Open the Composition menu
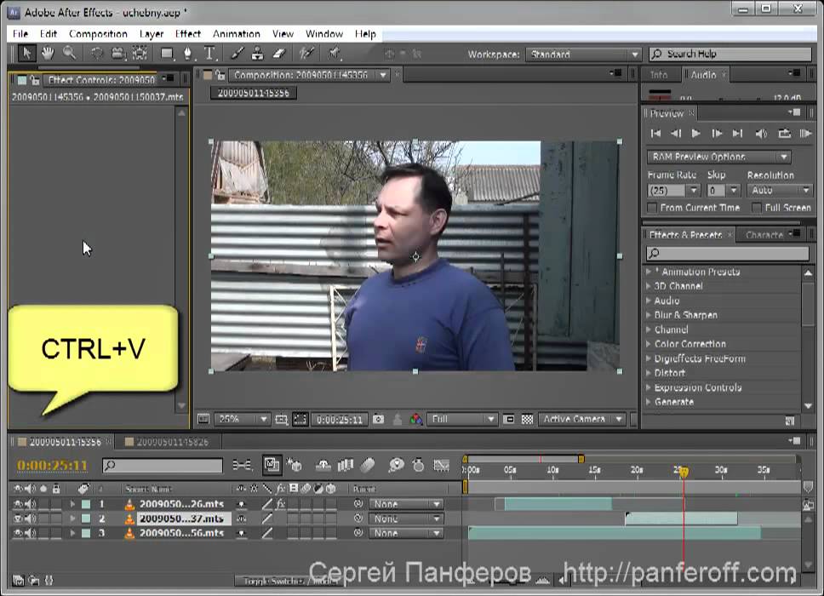This screenshot has width=824, height=596. (x=98, y=34)
